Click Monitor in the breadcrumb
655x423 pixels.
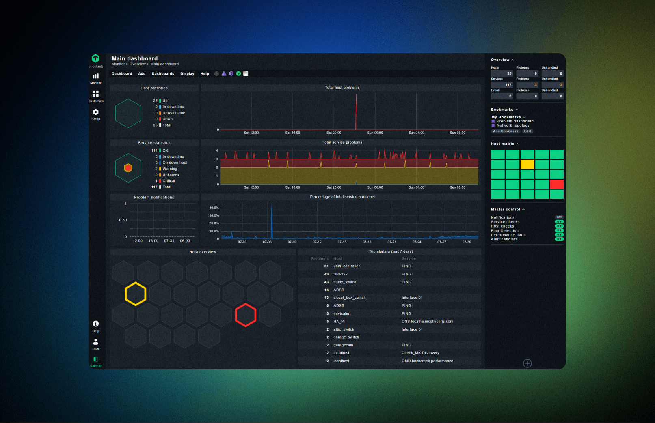pyautogui.click(x=118, y=64)
